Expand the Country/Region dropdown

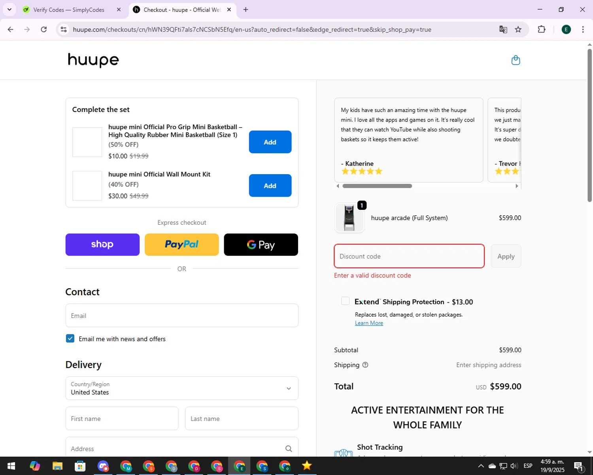182,388
